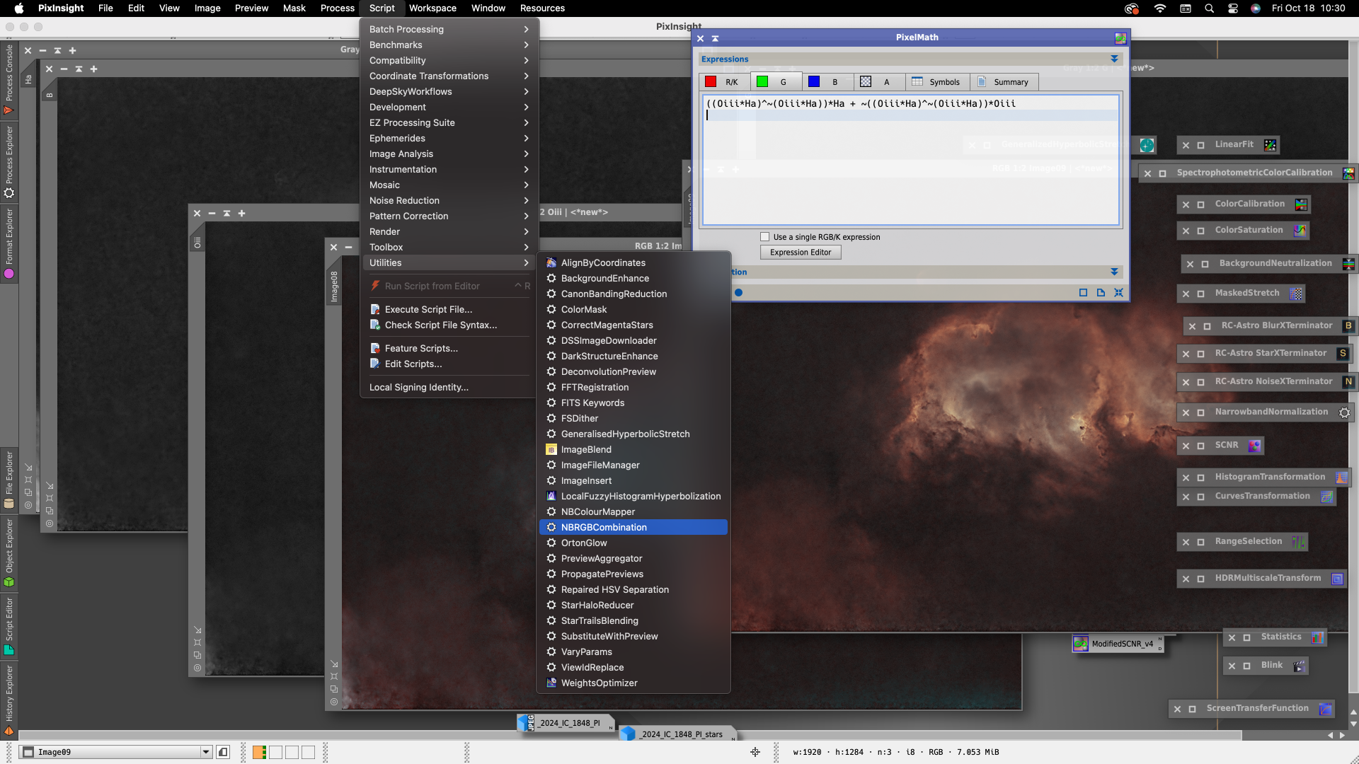1359x764 pixels.
Task: Toggle the Script Editor side panel
Action: coord(9,626)
